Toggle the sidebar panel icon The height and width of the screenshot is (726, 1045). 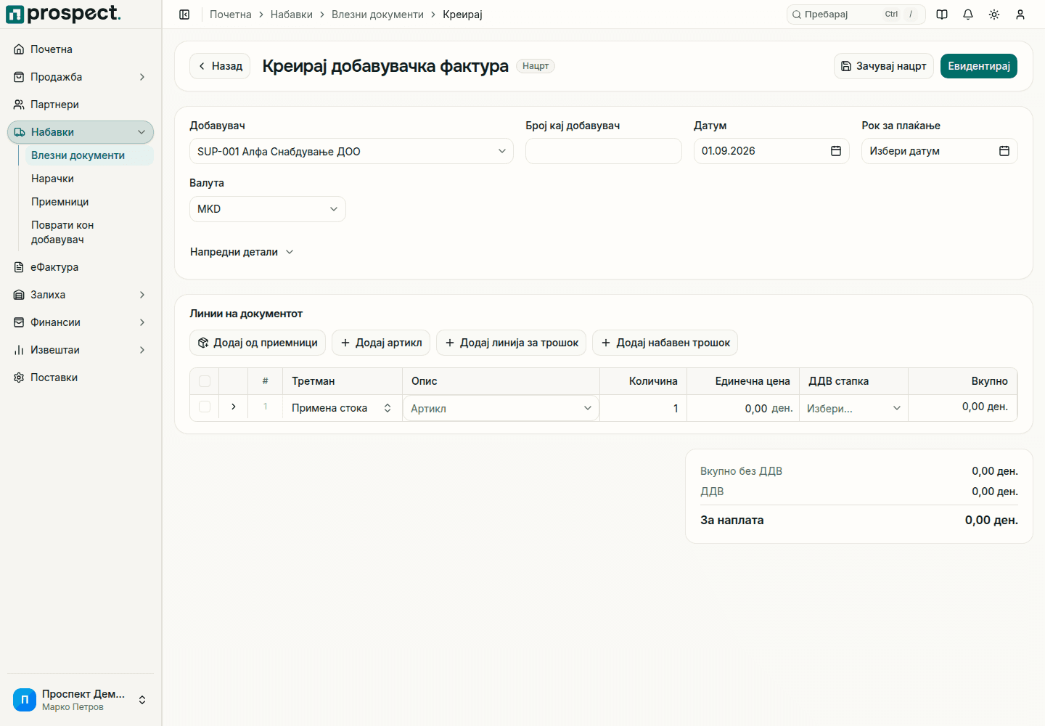[x=184, y=15]
